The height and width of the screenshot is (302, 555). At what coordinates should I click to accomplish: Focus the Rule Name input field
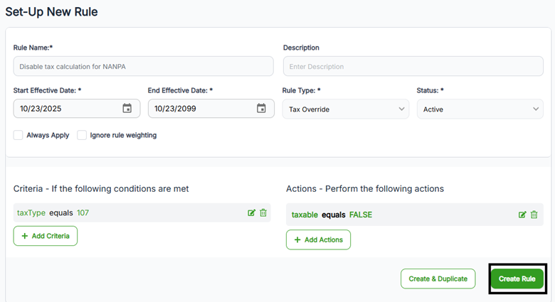point(142,67)
